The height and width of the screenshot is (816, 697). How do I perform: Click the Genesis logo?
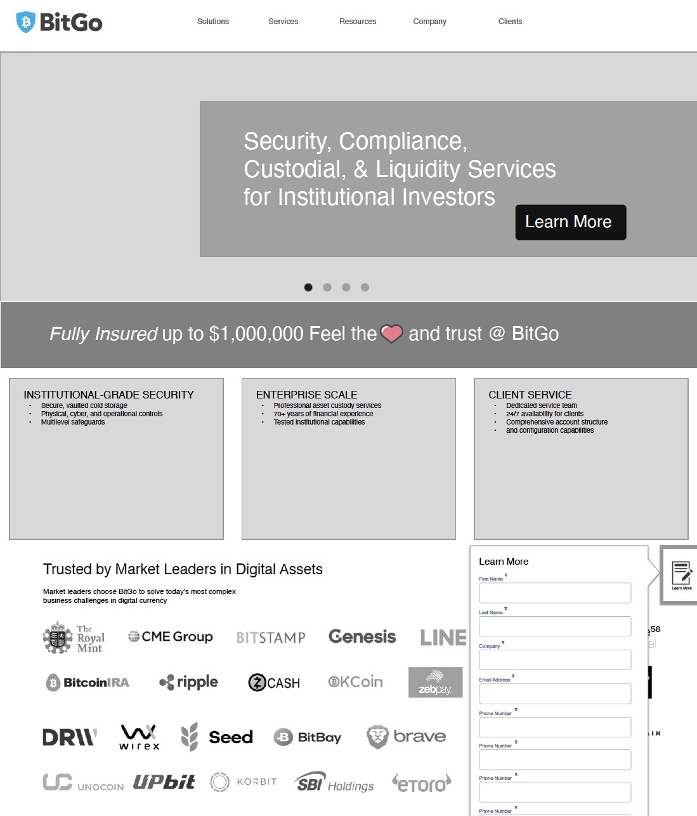coord(362,636)
